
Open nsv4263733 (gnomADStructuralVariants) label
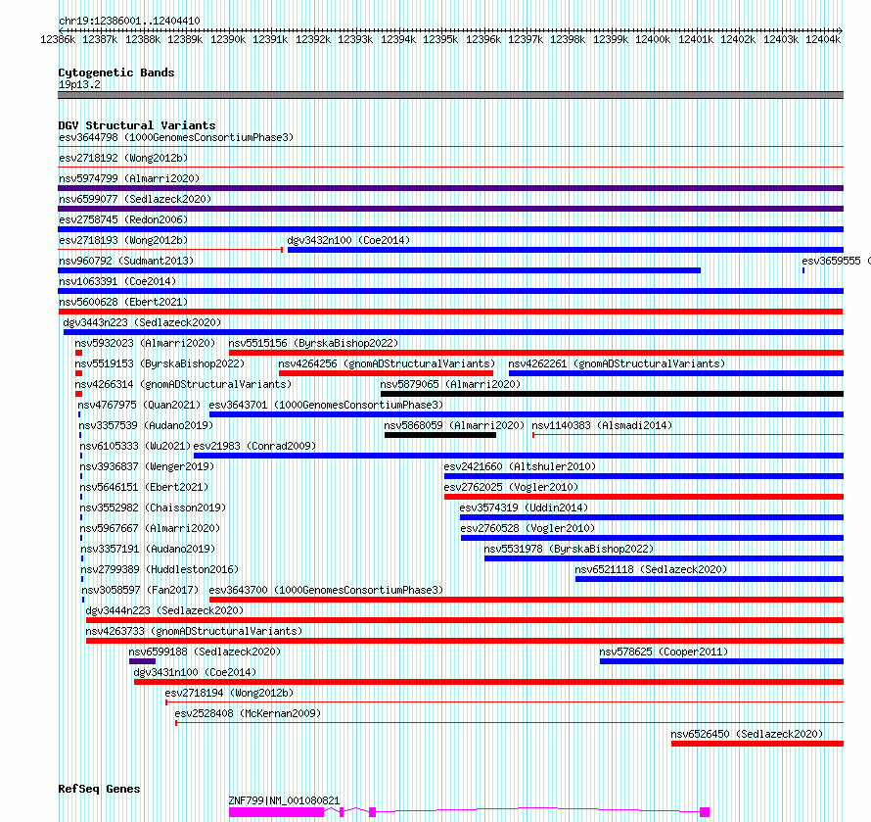click(x=194, y=631)
